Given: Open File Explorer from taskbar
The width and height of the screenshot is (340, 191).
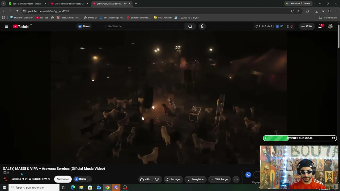Looking at the screenshot, I should [81, 188].
